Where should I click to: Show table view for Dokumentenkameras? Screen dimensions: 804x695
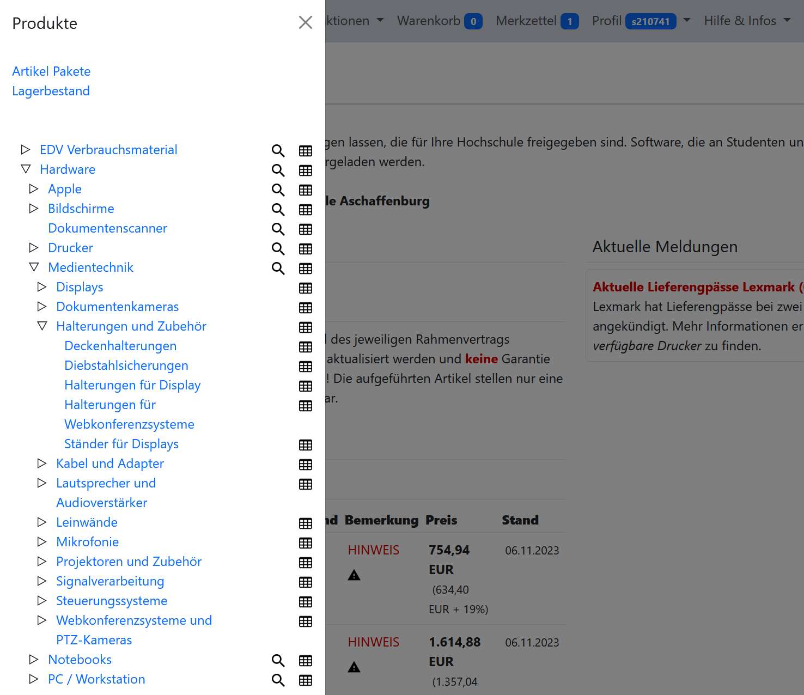click(x=306, y=308)
